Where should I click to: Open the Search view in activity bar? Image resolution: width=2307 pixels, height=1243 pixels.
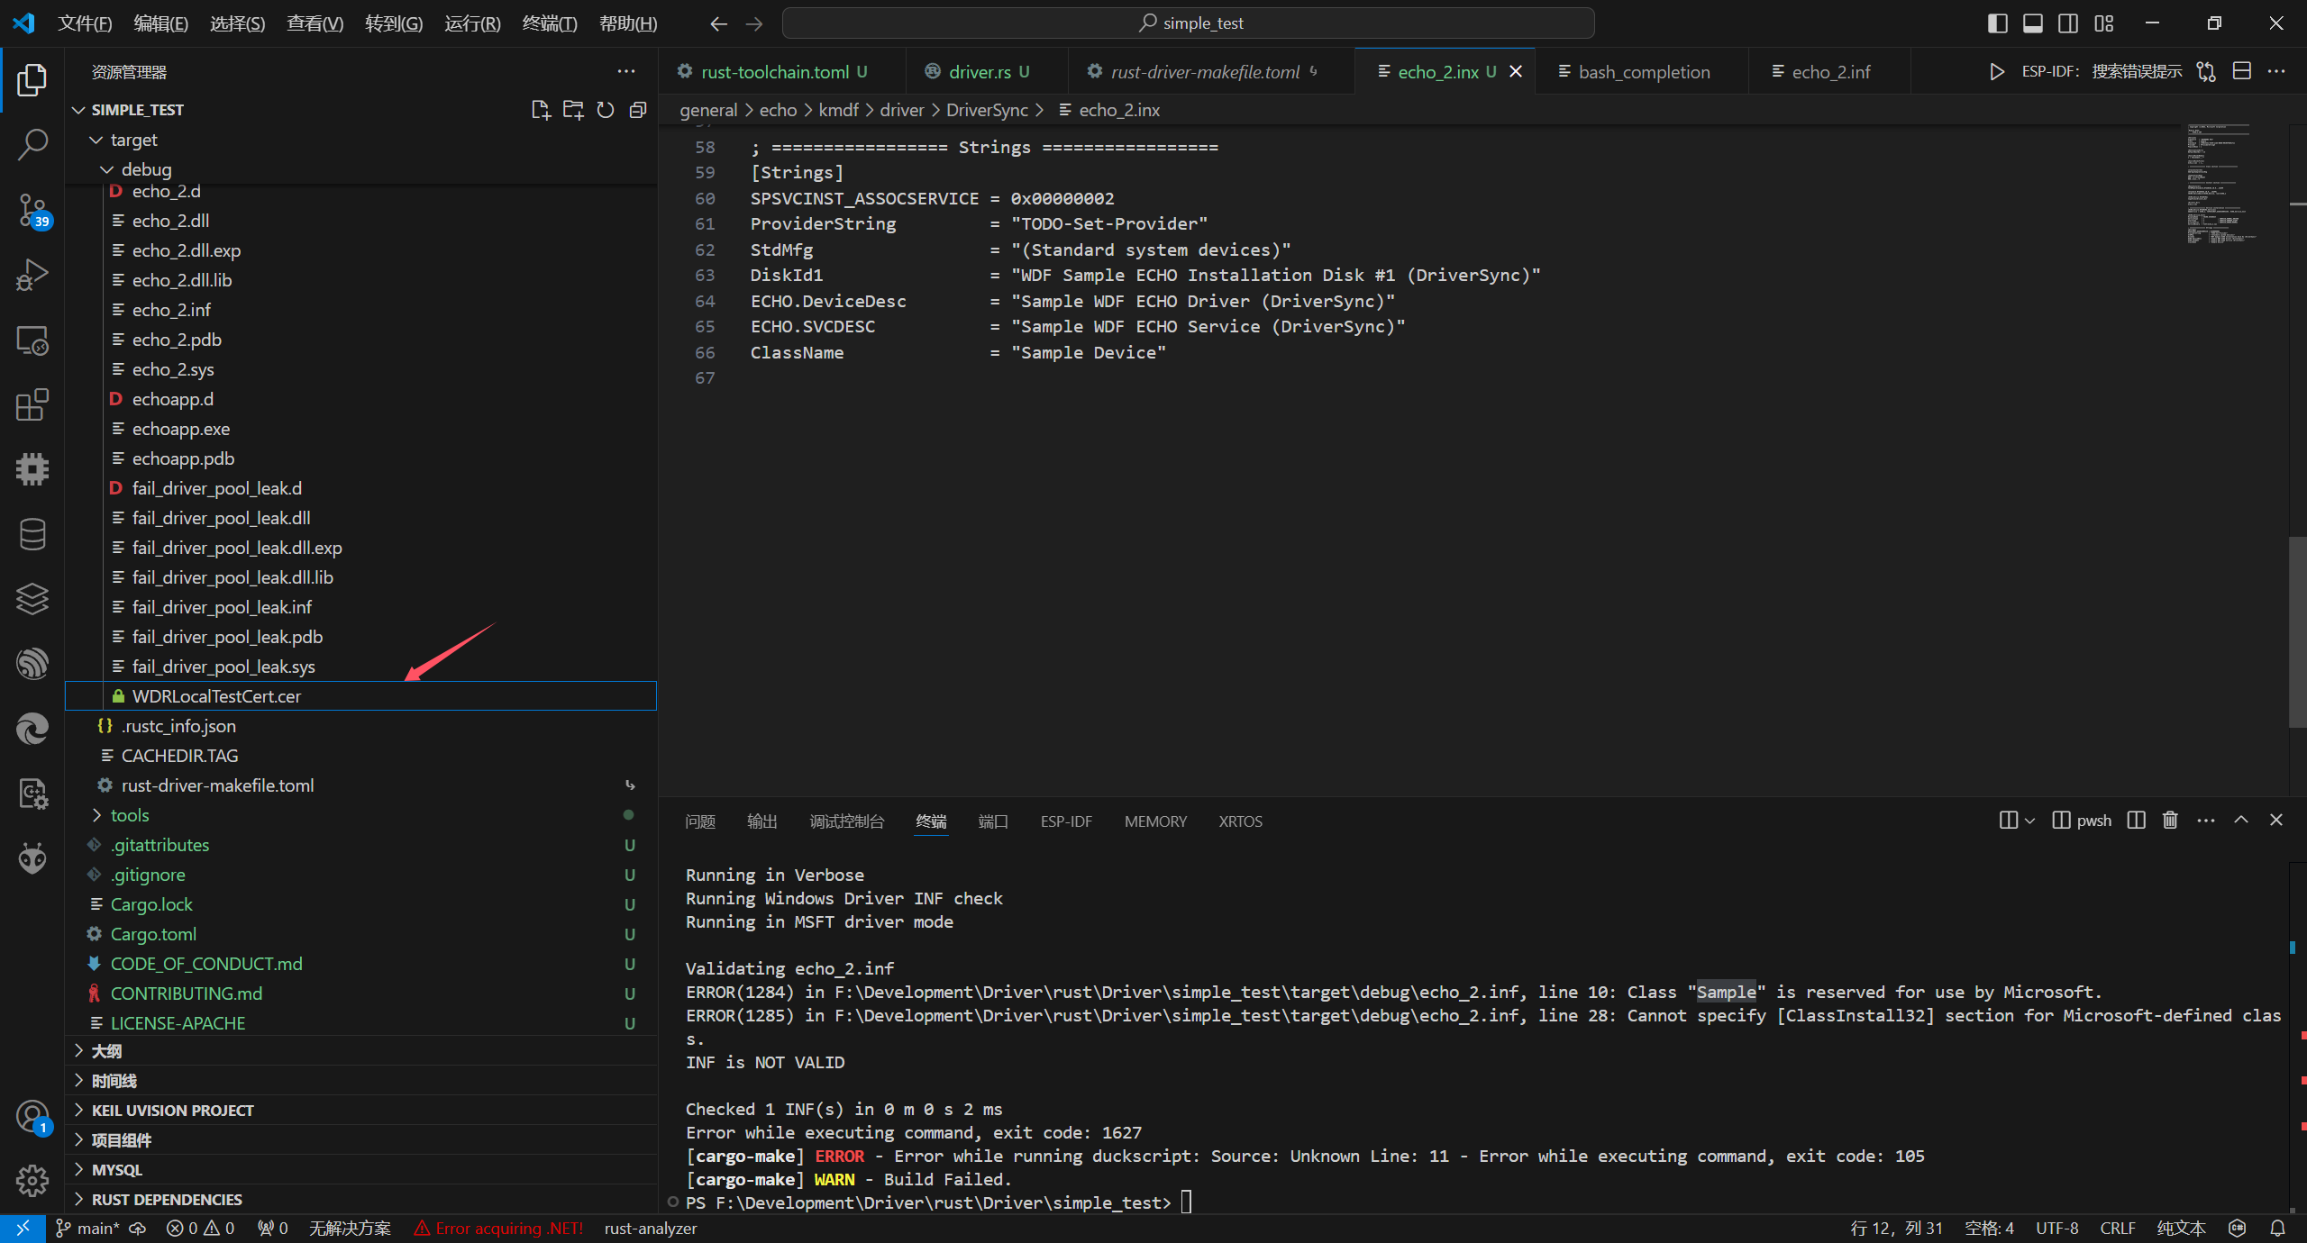pos(32,144)
